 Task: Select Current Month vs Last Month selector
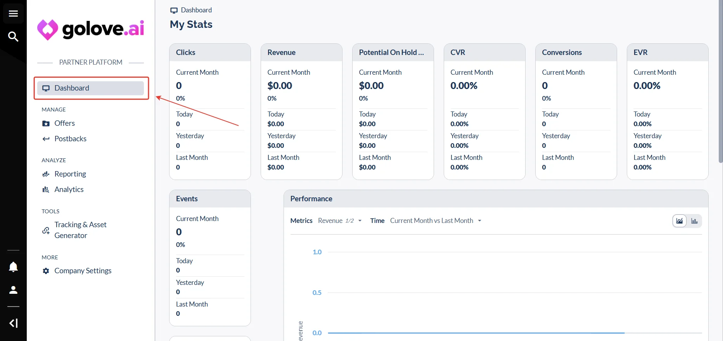[x=436, y=221]
